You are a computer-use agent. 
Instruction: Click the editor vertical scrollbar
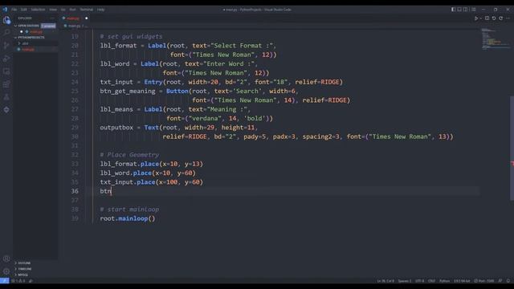point(512,148)
